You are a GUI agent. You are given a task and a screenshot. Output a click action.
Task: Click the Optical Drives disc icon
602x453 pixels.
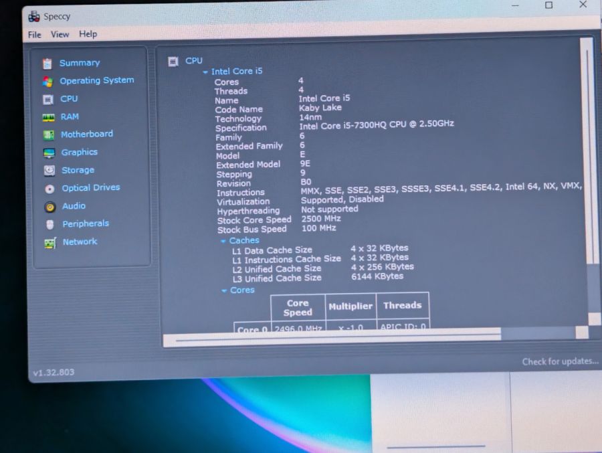click(49, 189)
